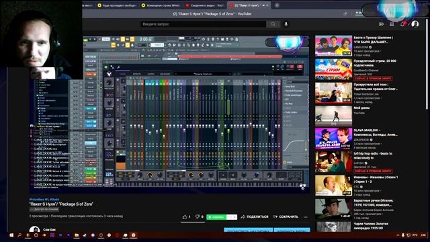Viewport: 430px width, 242px height.
Task: Open the YouTube create video icon
Action: (x=381, y=24)
